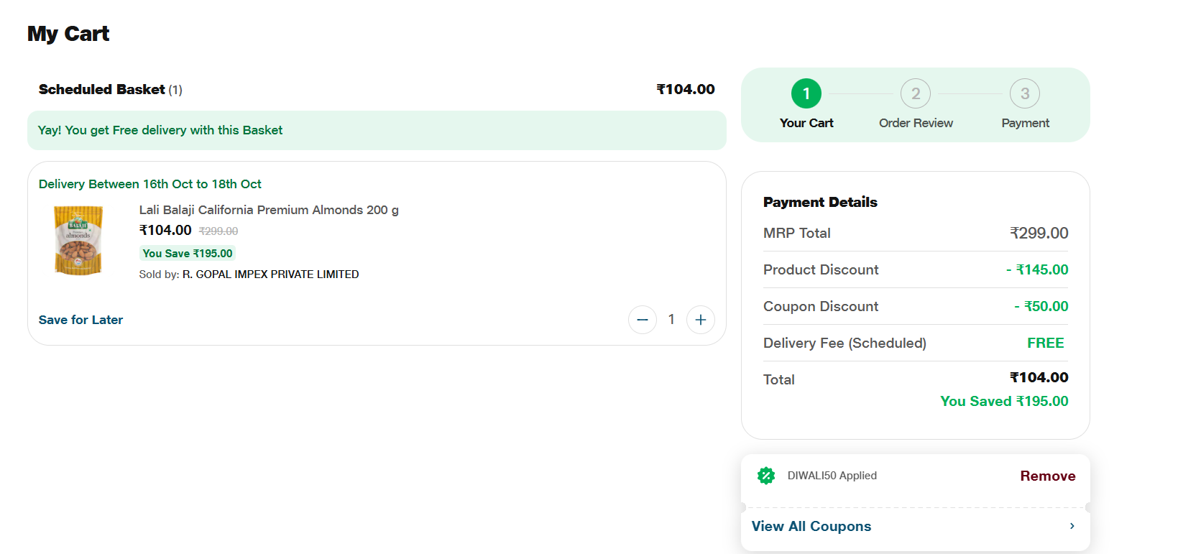The image size is (1178, 554).
Task: Click the Payment step label
Action: click(x=1025, y=123)
